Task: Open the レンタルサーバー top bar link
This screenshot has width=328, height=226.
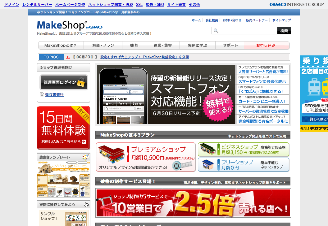Action: click(37, 5)
